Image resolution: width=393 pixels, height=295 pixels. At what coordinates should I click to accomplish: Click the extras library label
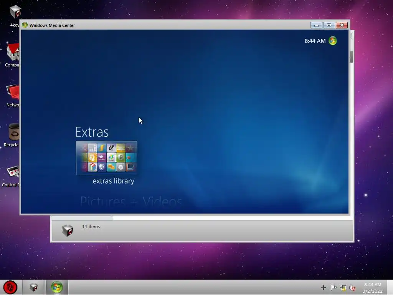[x=113, y=181]
